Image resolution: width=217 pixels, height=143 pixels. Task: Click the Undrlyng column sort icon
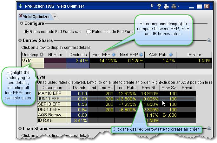coord(42,55)
